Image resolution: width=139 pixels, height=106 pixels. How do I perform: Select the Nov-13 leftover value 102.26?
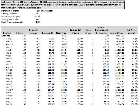click(106, 47)
